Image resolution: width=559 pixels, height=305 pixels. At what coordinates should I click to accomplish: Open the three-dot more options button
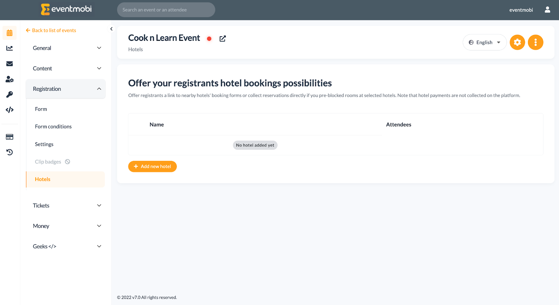(x=536, y=43)
